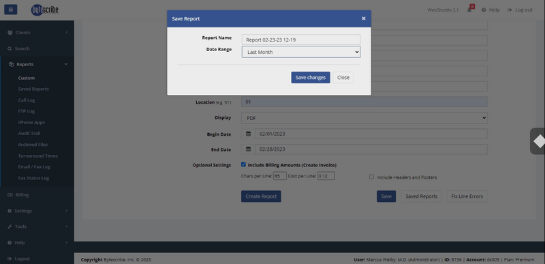The image size is (545, 264).
Task: Open Email / Fax Log
Action: tap(34, 167)
